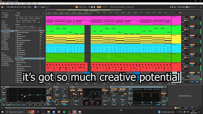203x114 pixels.
Task: Open the Plug-Ins category
Action: click(6, 39)
